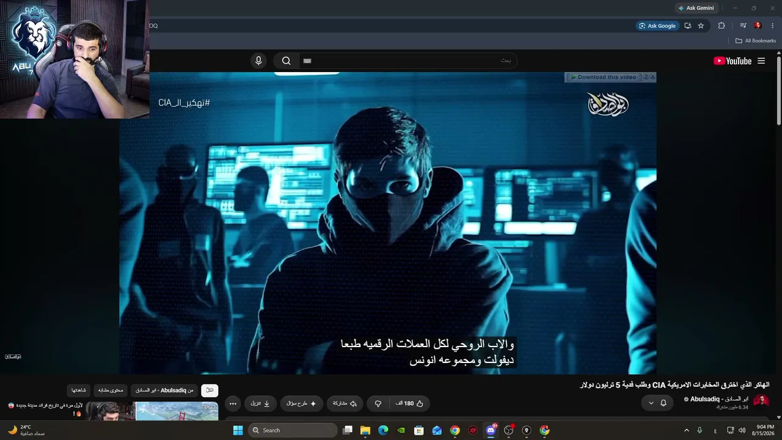Switch to OBS Studio on the taskbar

point(508,430)
